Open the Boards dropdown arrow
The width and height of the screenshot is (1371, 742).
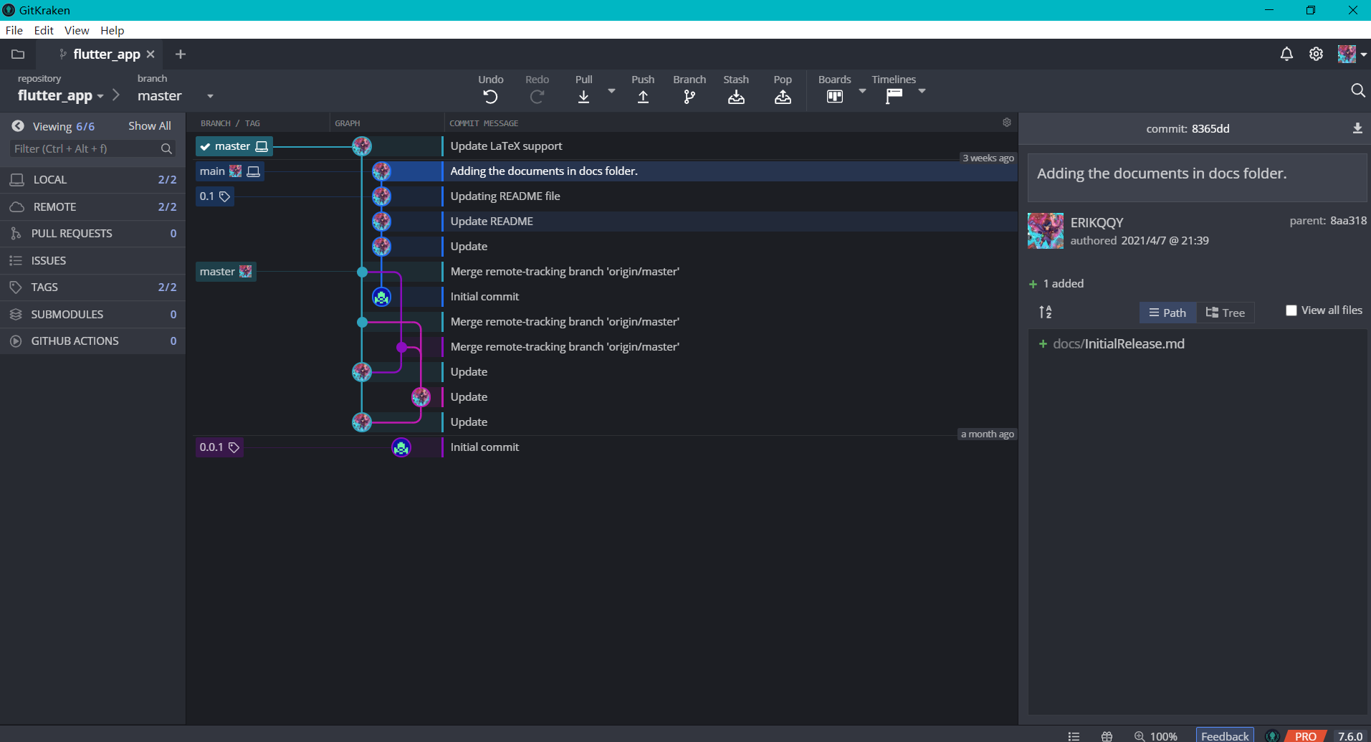(862, 91)
